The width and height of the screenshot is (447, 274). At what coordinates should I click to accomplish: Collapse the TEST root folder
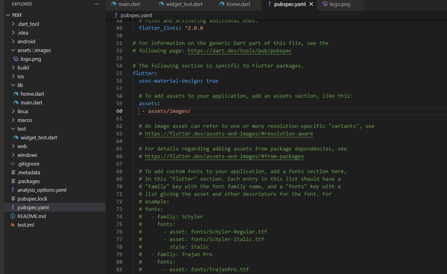8,15
